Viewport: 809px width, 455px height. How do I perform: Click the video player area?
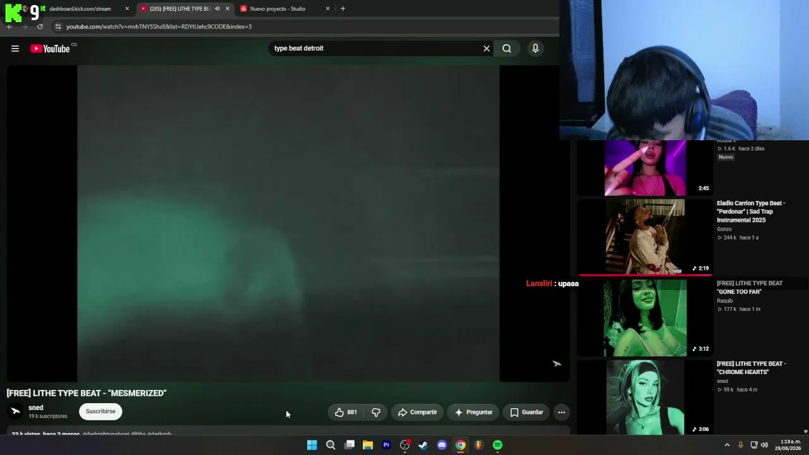pos(288,224)
